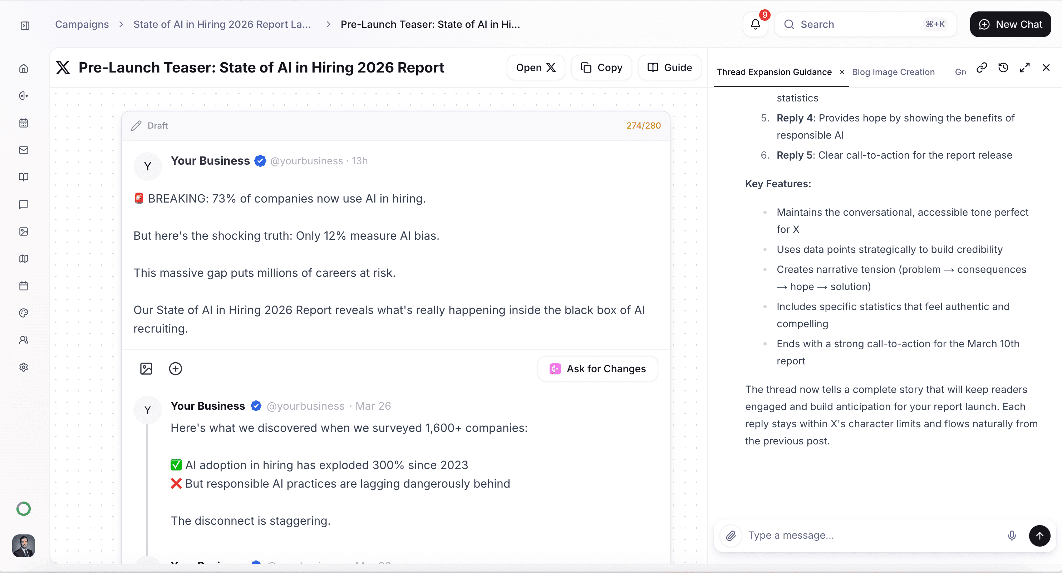Expand the chat panel to fullscreen
1062x573 pixels.
(1025, 68)
